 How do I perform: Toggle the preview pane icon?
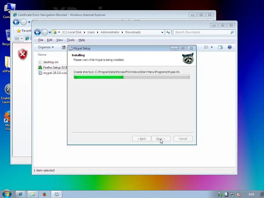pos(220,47)
